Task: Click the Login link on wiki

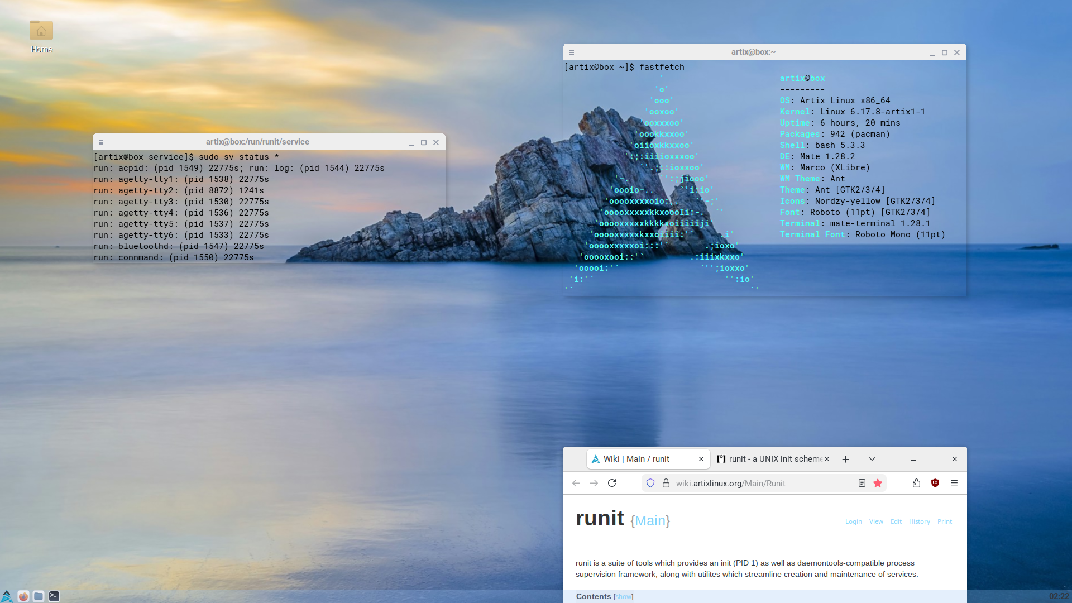Action: click(853, 521)
